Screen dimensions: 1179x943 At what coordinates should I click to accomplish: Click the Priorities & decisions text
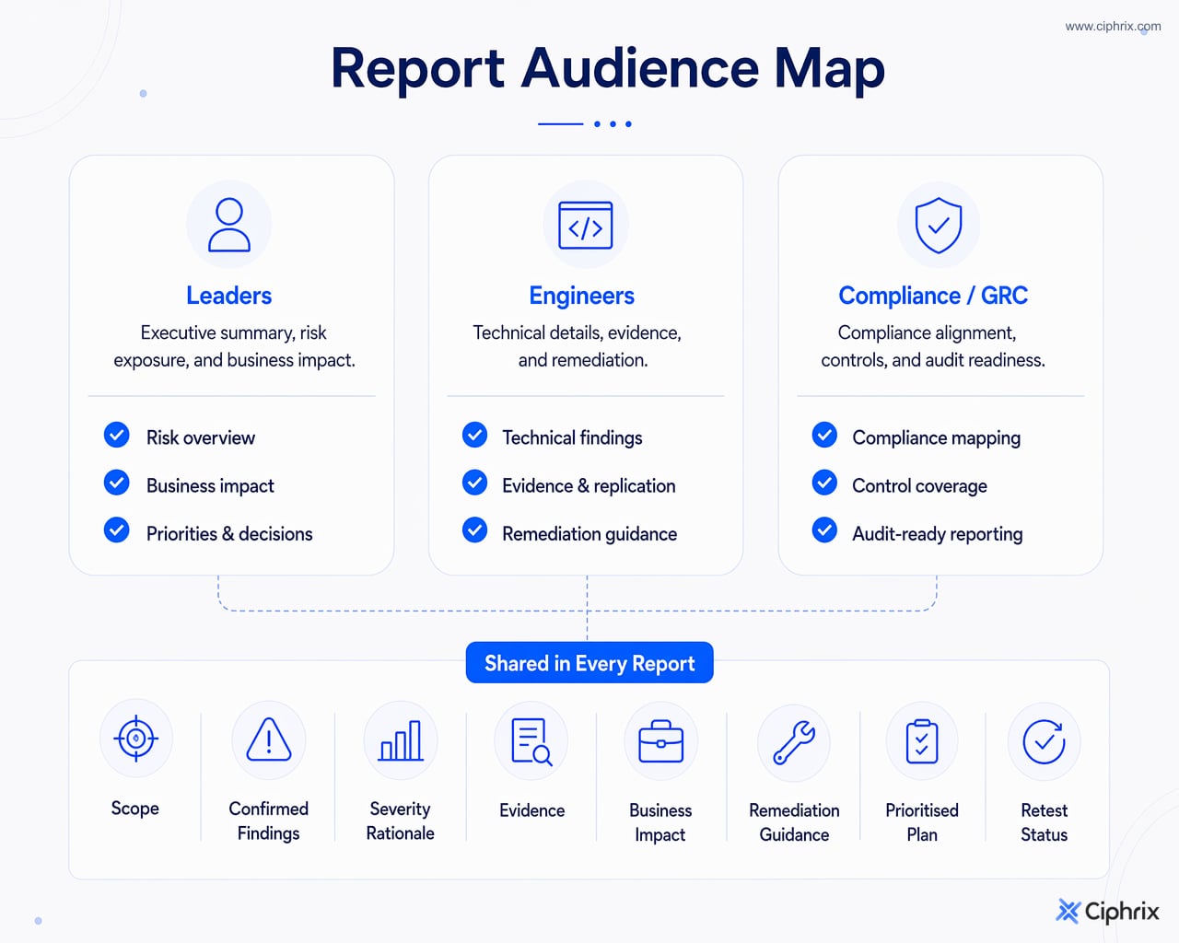229,534
